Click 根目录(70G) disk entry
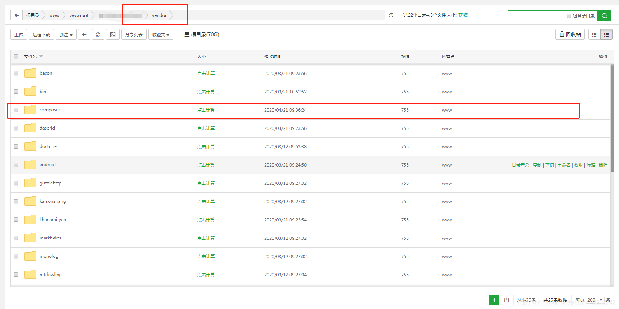This screenshot has height=309, width=619. [x=202, y=34]
